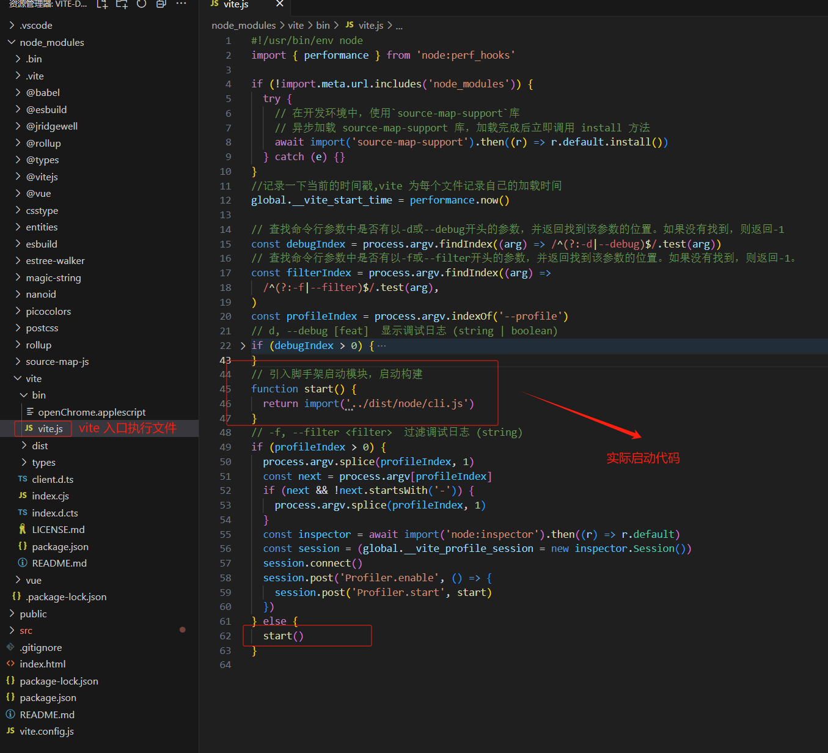Screen dimensions: 828x753
Task: Open Explorer more actions ellipsis
Action: (x=181, y=4)
